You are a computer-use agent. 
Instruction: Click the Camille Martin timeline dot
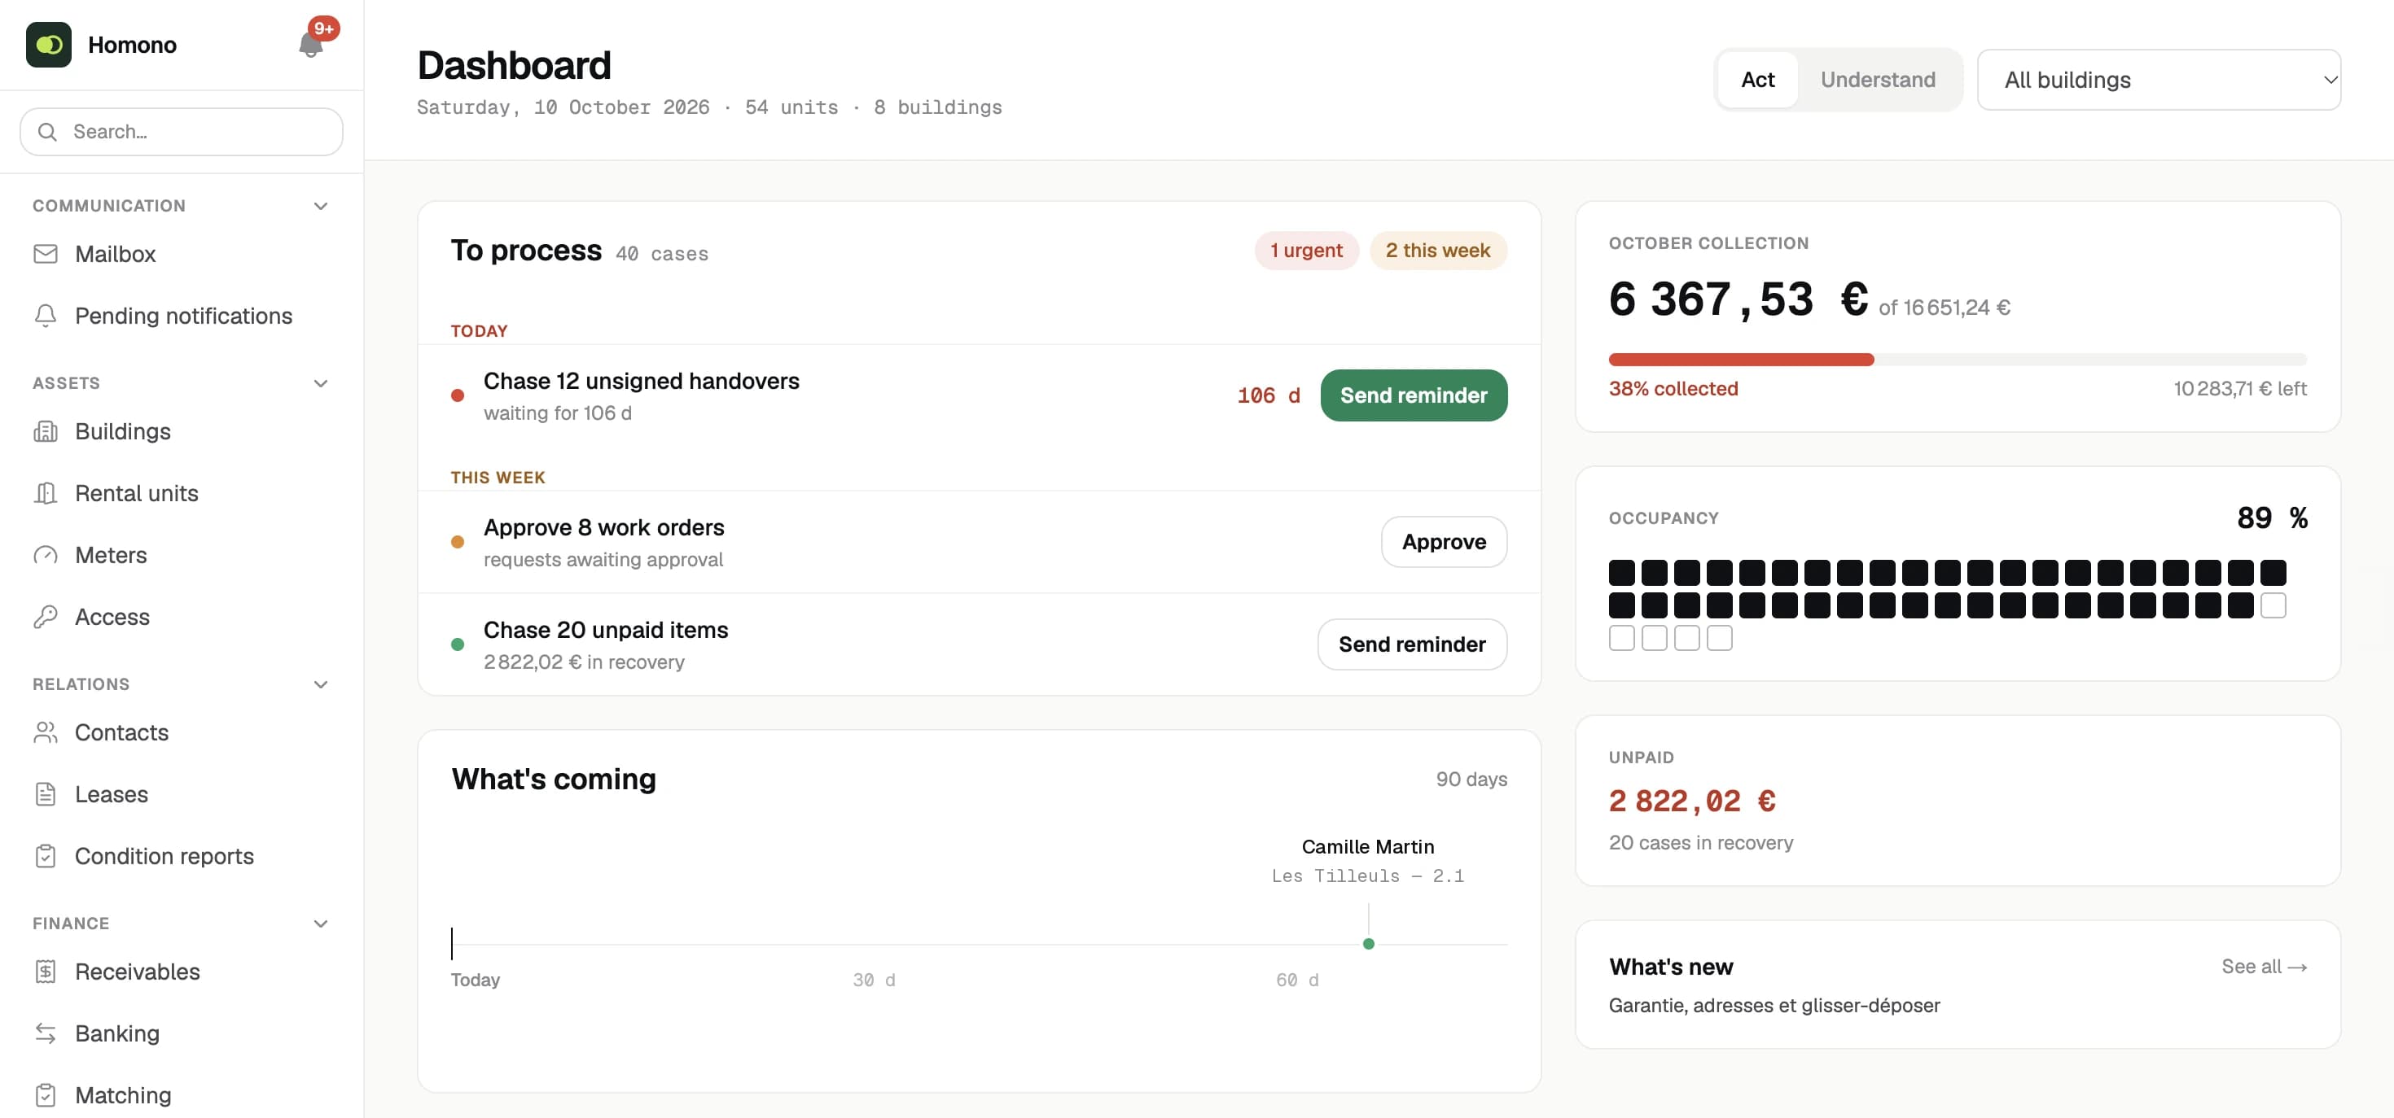click(1368, 945)
